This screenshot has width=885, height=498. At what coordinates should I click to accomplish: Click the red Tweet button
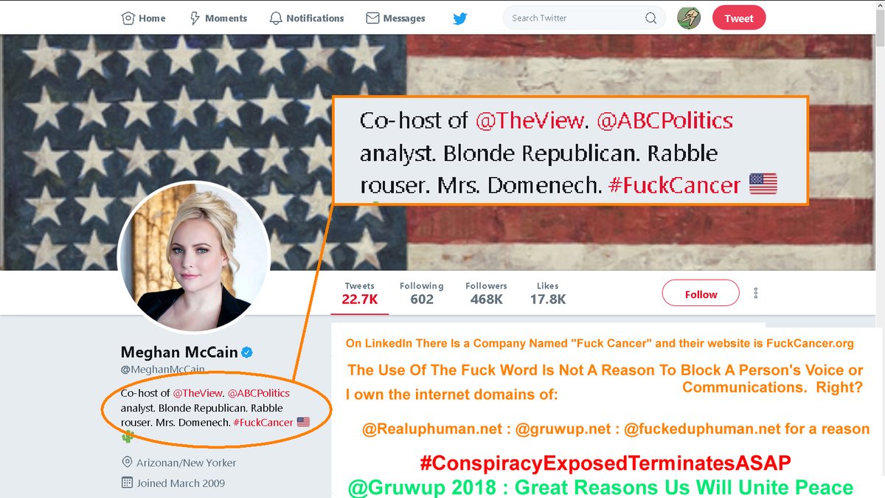739,18
